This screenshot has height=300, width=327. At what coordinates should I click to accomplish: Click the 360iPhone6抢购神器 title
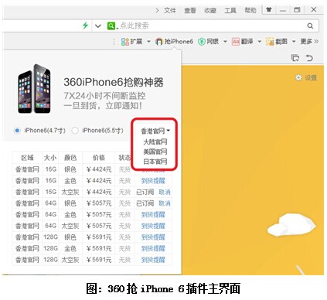(x=114, y=82)
